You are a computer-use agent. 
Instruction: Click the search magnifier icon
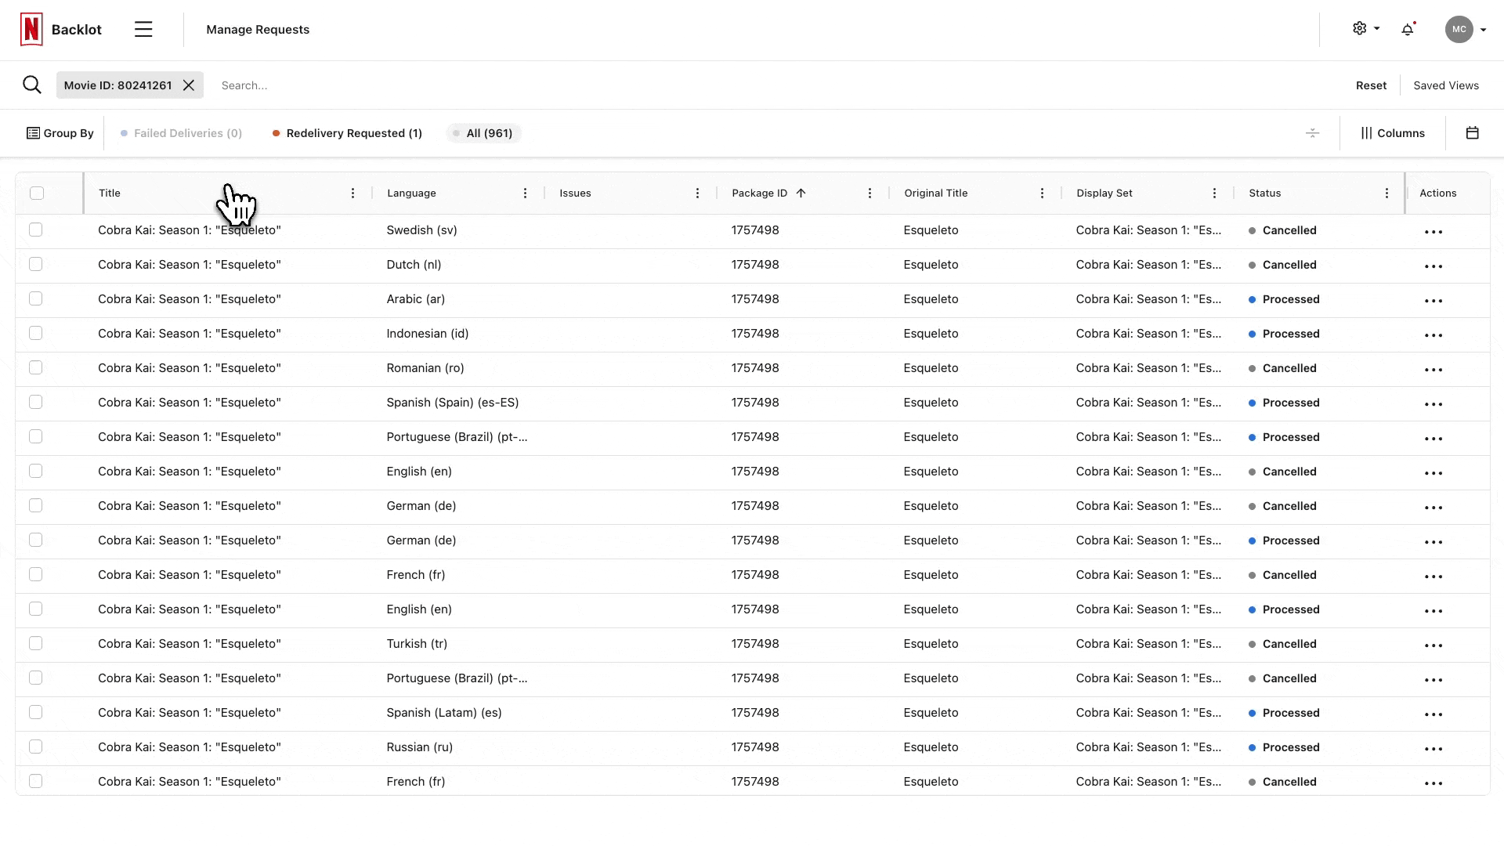pyautogui.click(x=32, y=85)
